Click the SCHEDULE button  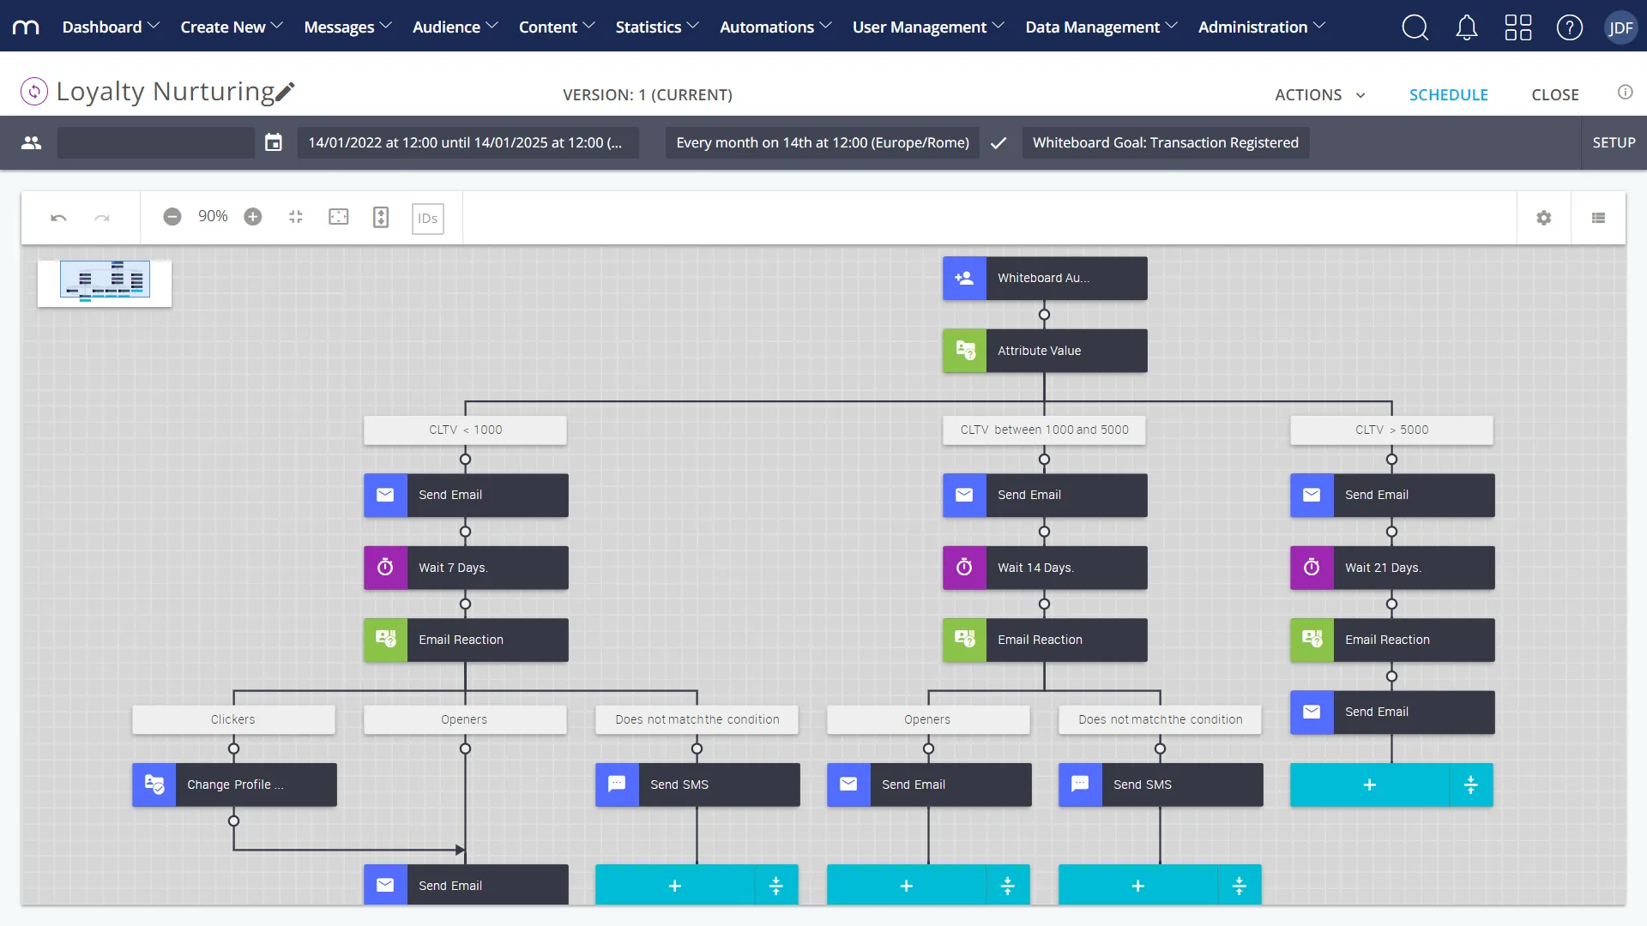(1448, 94)
